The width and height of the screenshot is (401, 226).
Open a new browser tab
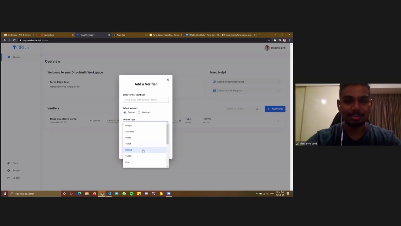260,35
